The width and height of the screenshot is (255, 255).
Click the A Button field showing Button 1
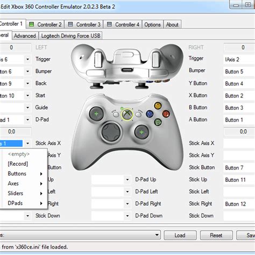239,119
